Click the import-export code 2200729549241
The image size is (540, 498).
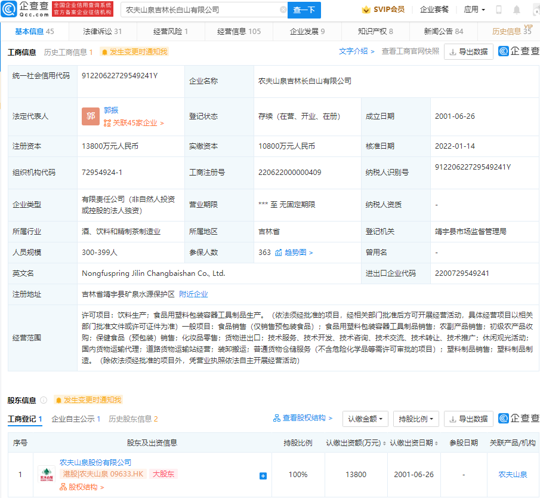pyautogui.click(x=462, y=273)
